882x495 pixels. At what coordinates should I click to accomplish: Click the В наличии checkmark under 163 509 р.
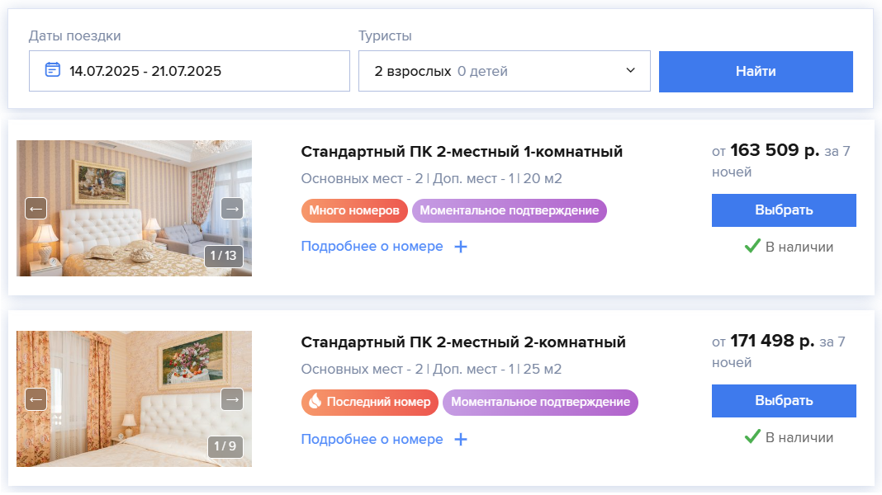[x=752, y=246]
